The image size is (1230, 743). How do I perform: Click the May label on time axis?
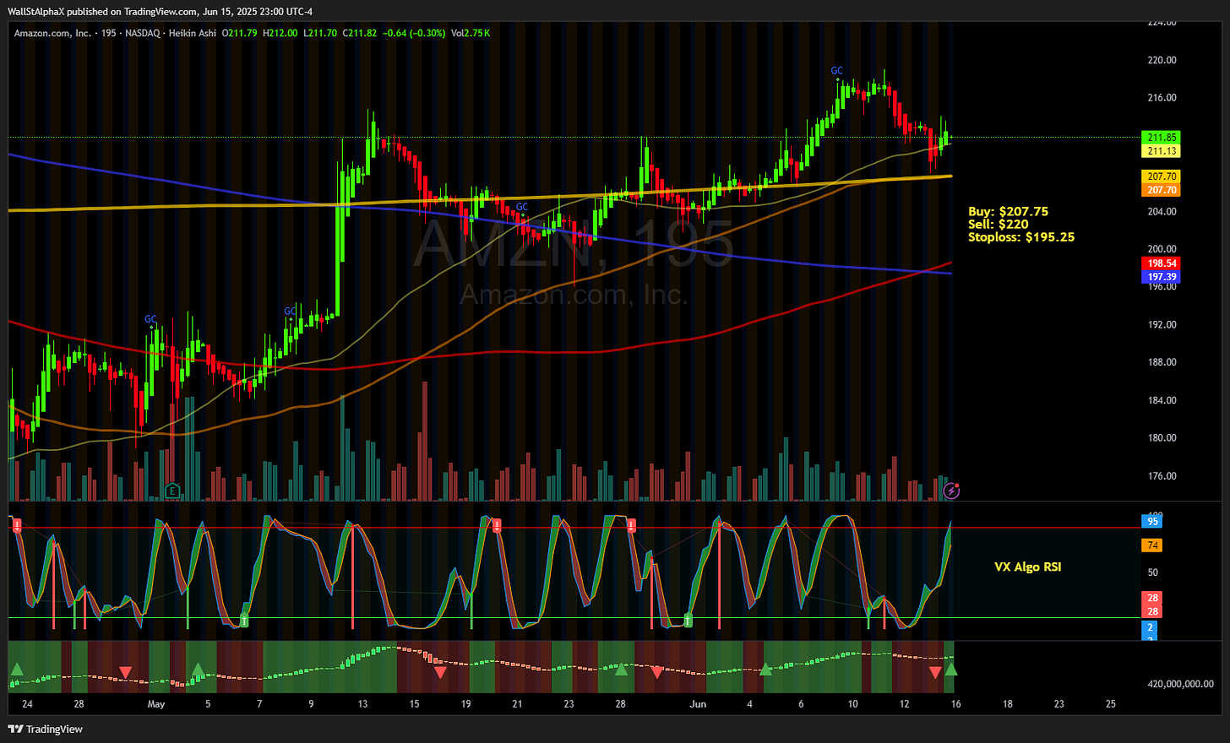pyautogui.click(x=156, y=704)
